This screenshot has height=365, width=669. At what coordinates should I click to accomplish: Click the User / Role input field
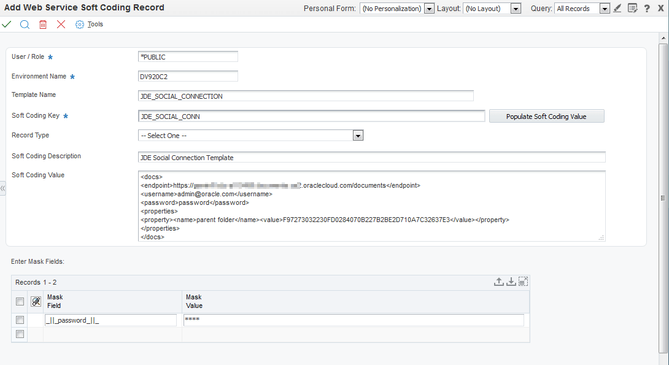tap(188, 56)
